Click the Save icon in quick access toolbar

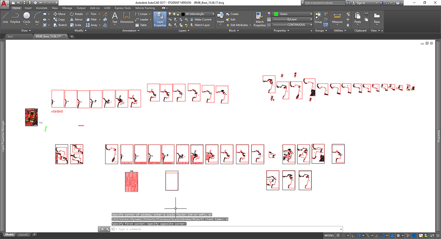point(24,2)
